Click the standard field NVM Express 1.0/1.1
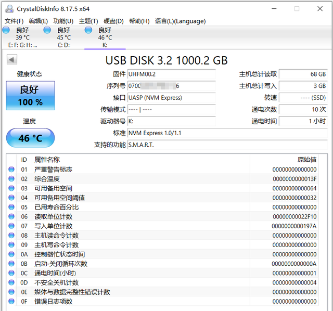 [227, 133]
